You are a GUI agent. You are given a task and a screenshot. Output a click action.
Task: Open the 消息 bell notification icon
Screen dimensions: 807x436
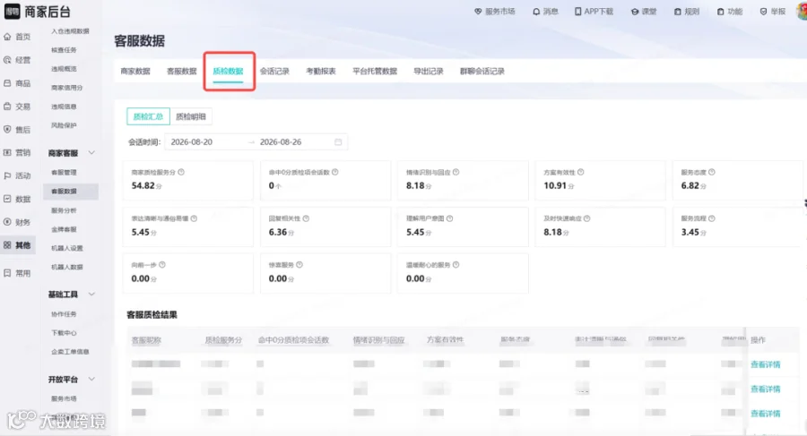536,12
